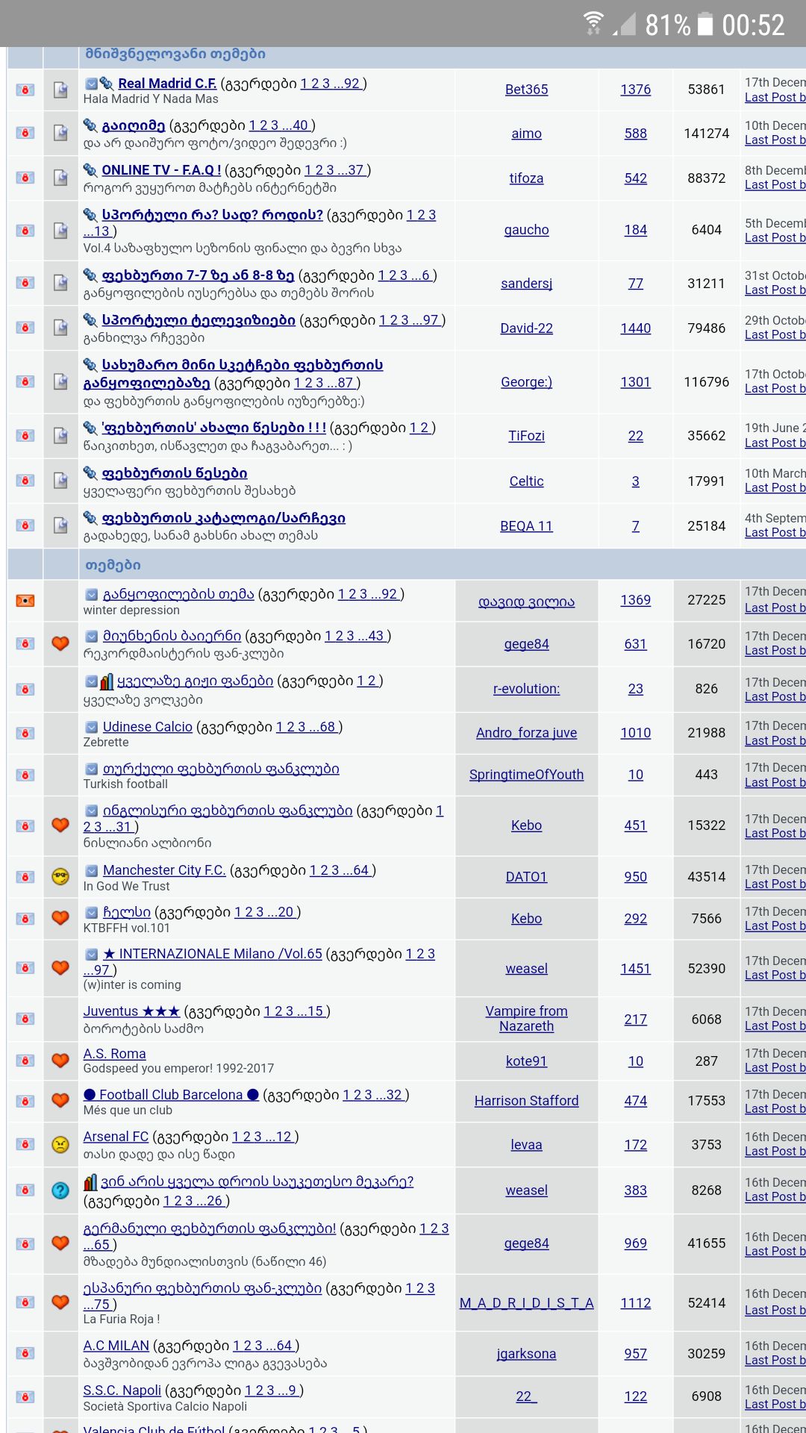Open Udinese Calcio thread
Screen dimensions: 806x1433
(147, 727)
